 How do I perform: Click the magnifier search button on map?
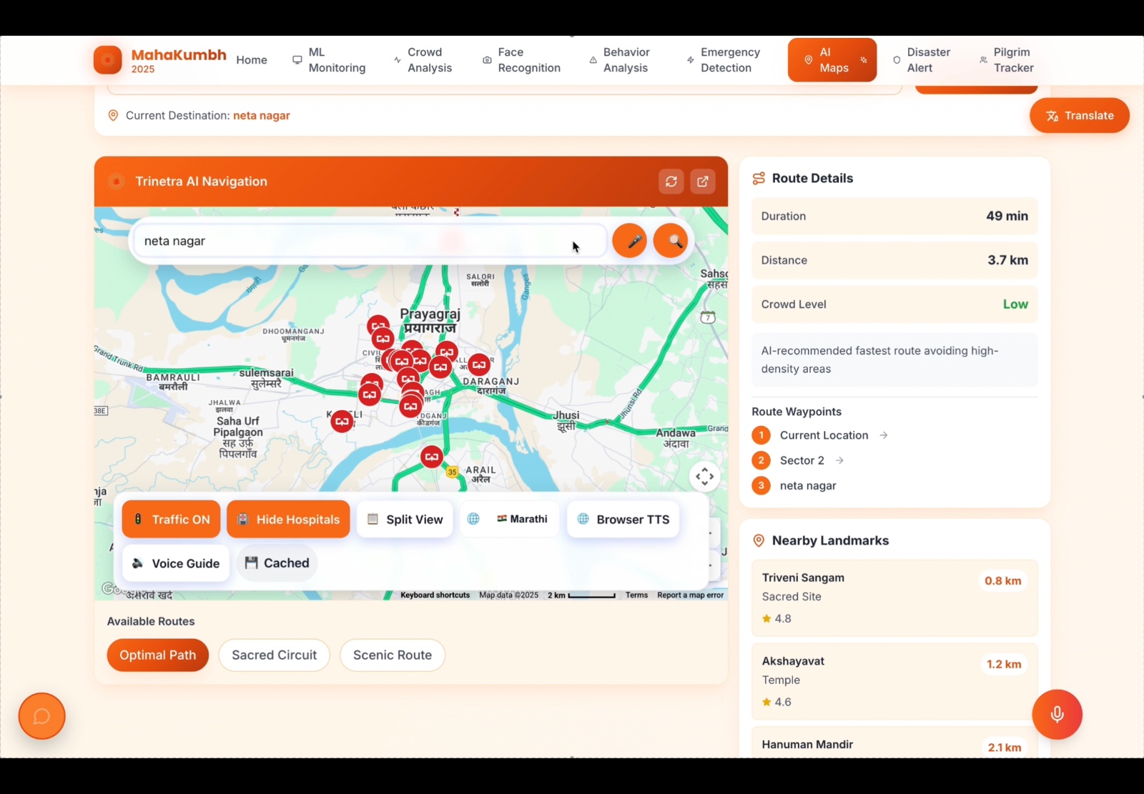[x=671, y=241]
